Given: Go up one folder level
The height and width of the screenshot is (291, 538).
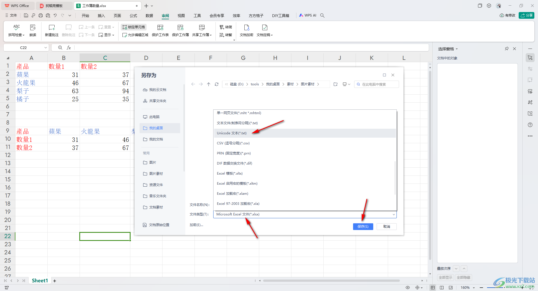Looking at the screenshot, I should pos(209,84).
